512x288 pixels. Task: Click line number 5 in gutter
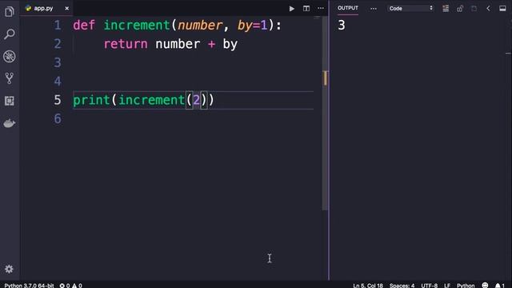click(58, 100)
